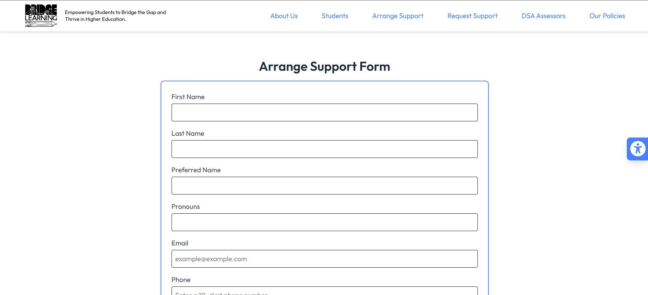Focus the Email input field
The width and height of the screenshot is (648, 295).
324,259
